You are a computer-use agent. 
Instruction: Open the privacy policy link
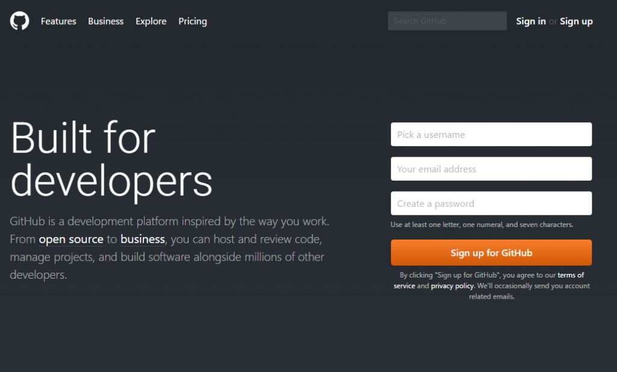(453, 286)
